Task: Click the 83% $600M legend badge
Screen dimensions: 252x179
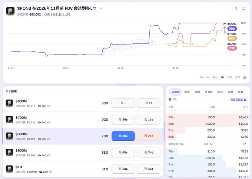Action: 232,48
